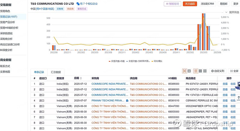The image size is (240, 131).
Task: Sort by the 日期 column arrows
Action: click(x=81, y=78)
